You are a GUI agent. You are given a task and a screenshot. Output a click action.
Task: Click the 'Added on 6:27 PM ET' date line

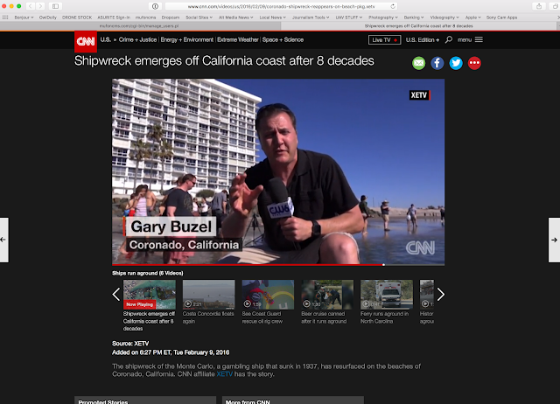pos(171,352)
